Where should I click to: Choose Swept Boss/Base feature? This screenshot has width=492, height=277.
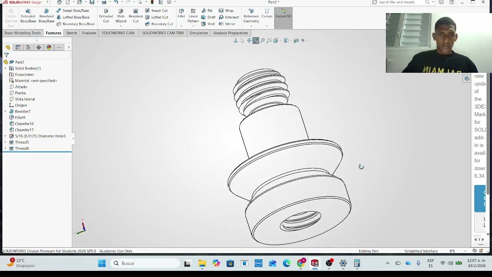point(73,11)
